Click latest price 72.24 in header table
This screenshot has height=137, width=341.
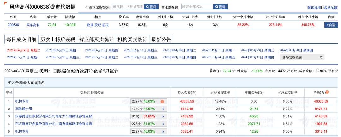52,25
